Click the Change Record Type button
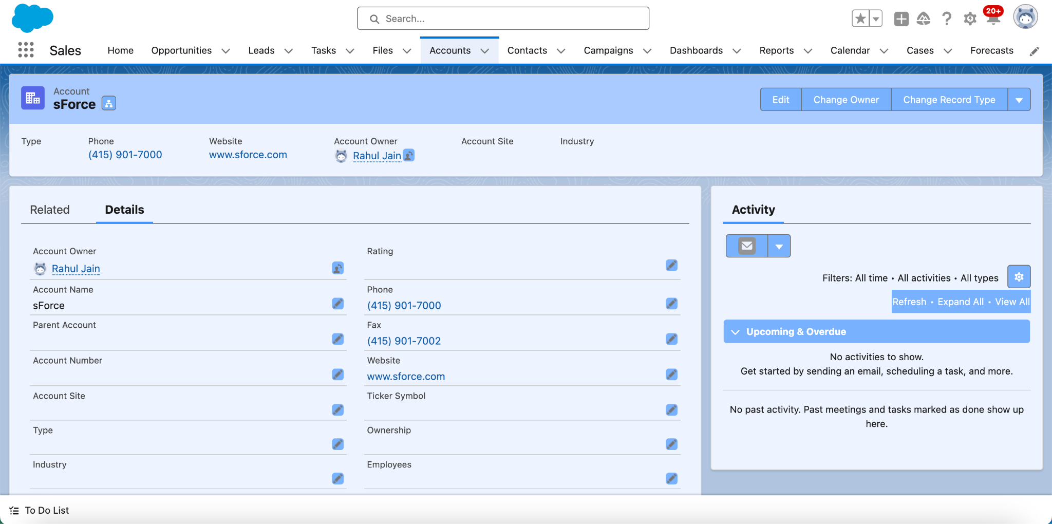1052x524 pixels. 949,100
